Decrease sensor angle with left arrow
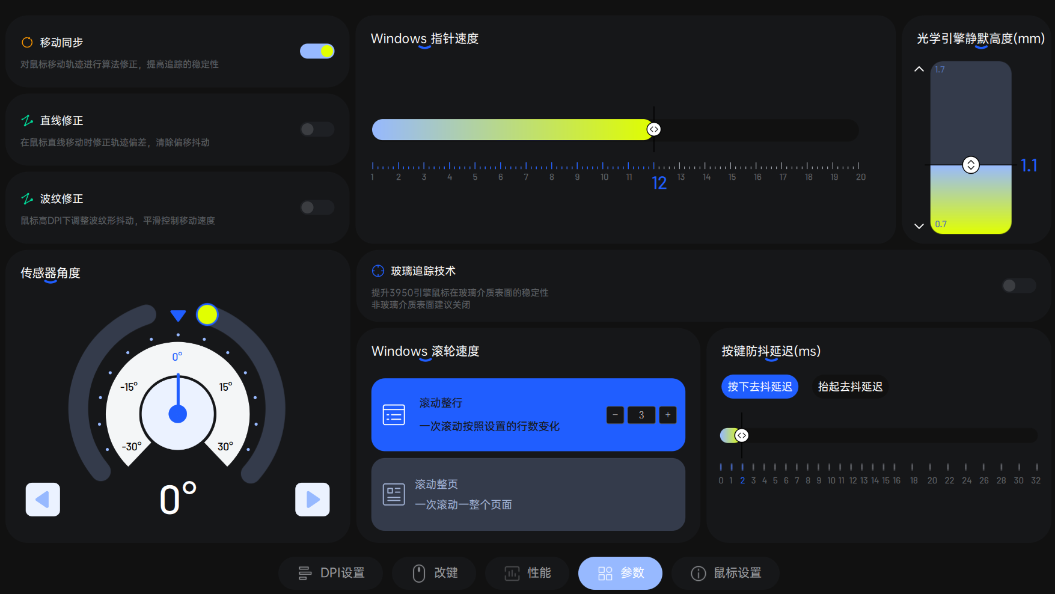This screenshot has width=1055, height=594. [43, 499]
